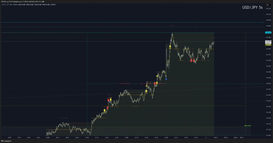273x143 pixels.
Task: Click the 'USD/JPY 5s' chart title text
Action: click(252, 7)
